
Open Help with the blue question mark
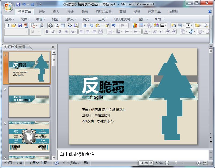point(210,12)
